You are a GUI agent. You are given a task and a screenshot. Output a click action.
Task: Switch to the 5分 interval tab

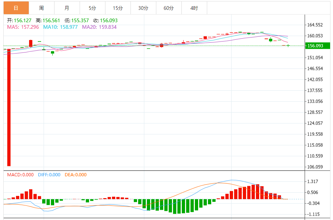tap(92, 8)
